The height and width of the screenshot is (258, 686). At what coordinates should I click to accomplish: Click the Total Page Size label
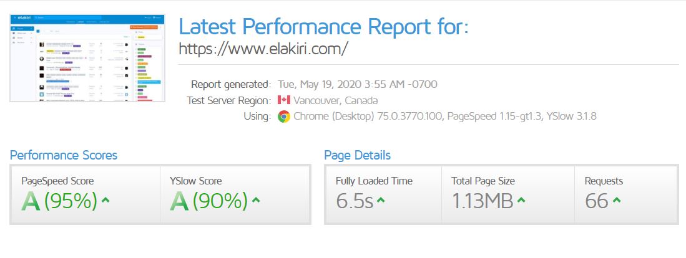click(x=483, y=181)
